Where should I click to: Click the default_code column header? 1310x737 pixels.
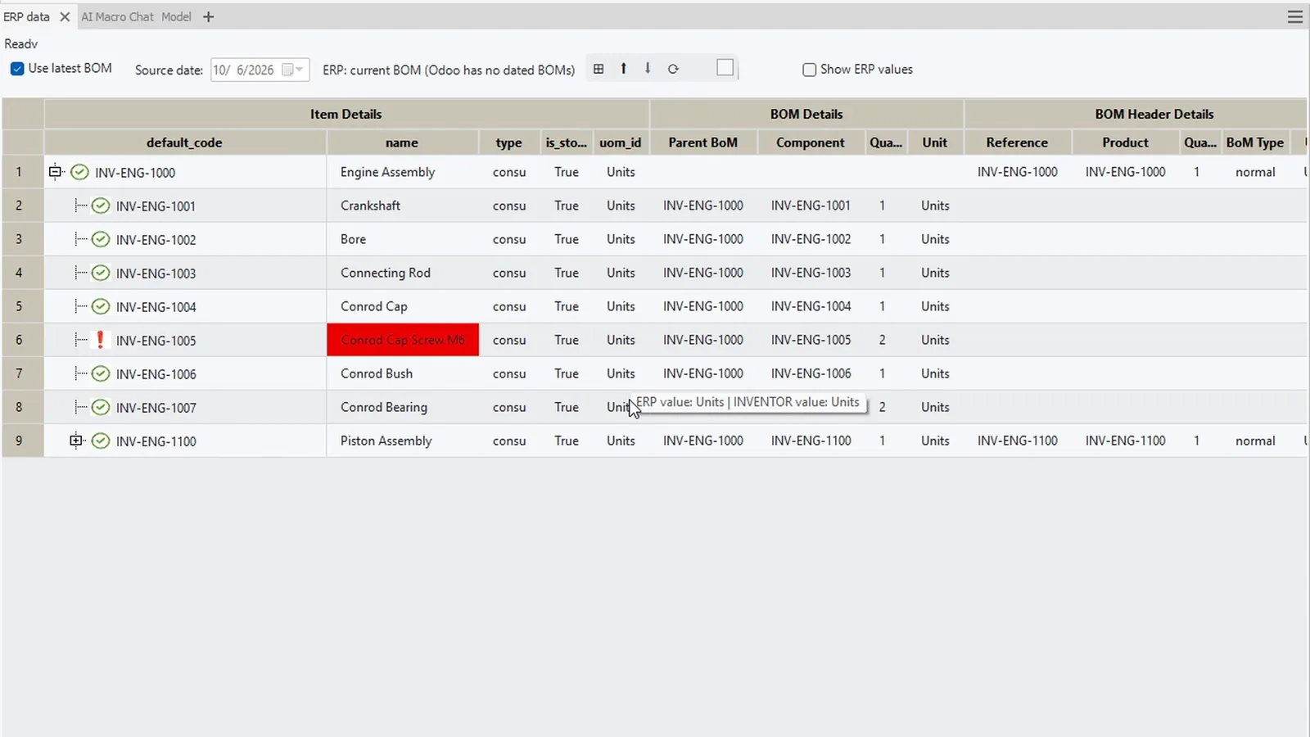[x=185, y=142]
